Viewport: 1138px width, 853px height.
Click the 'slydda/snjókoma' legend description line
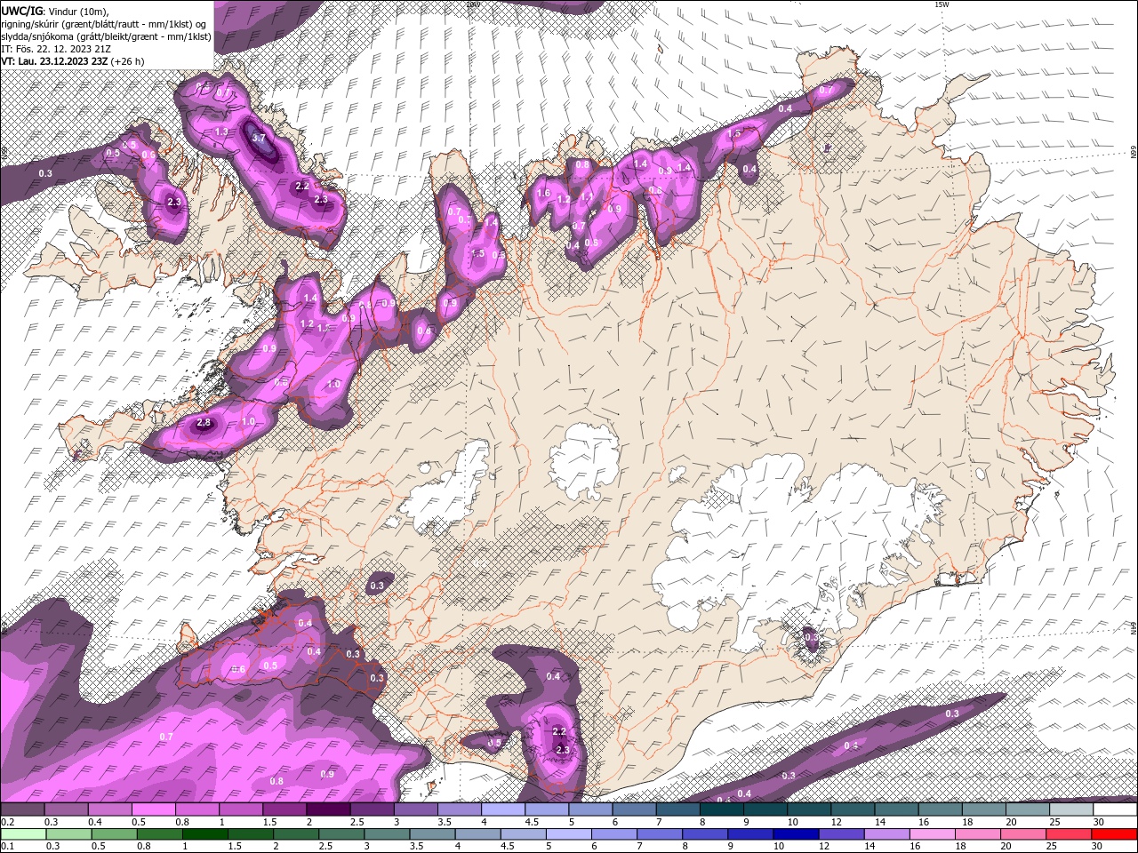(106, 36)
